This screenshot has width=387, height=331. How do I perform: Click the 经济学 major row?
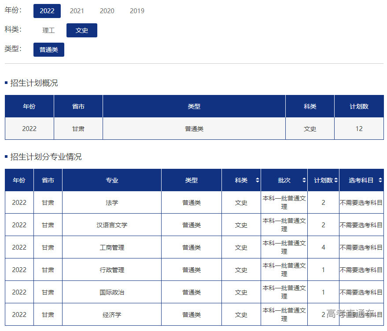(112, 315)
